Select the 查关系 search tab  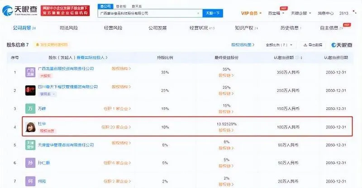click(x=137, y=7)
